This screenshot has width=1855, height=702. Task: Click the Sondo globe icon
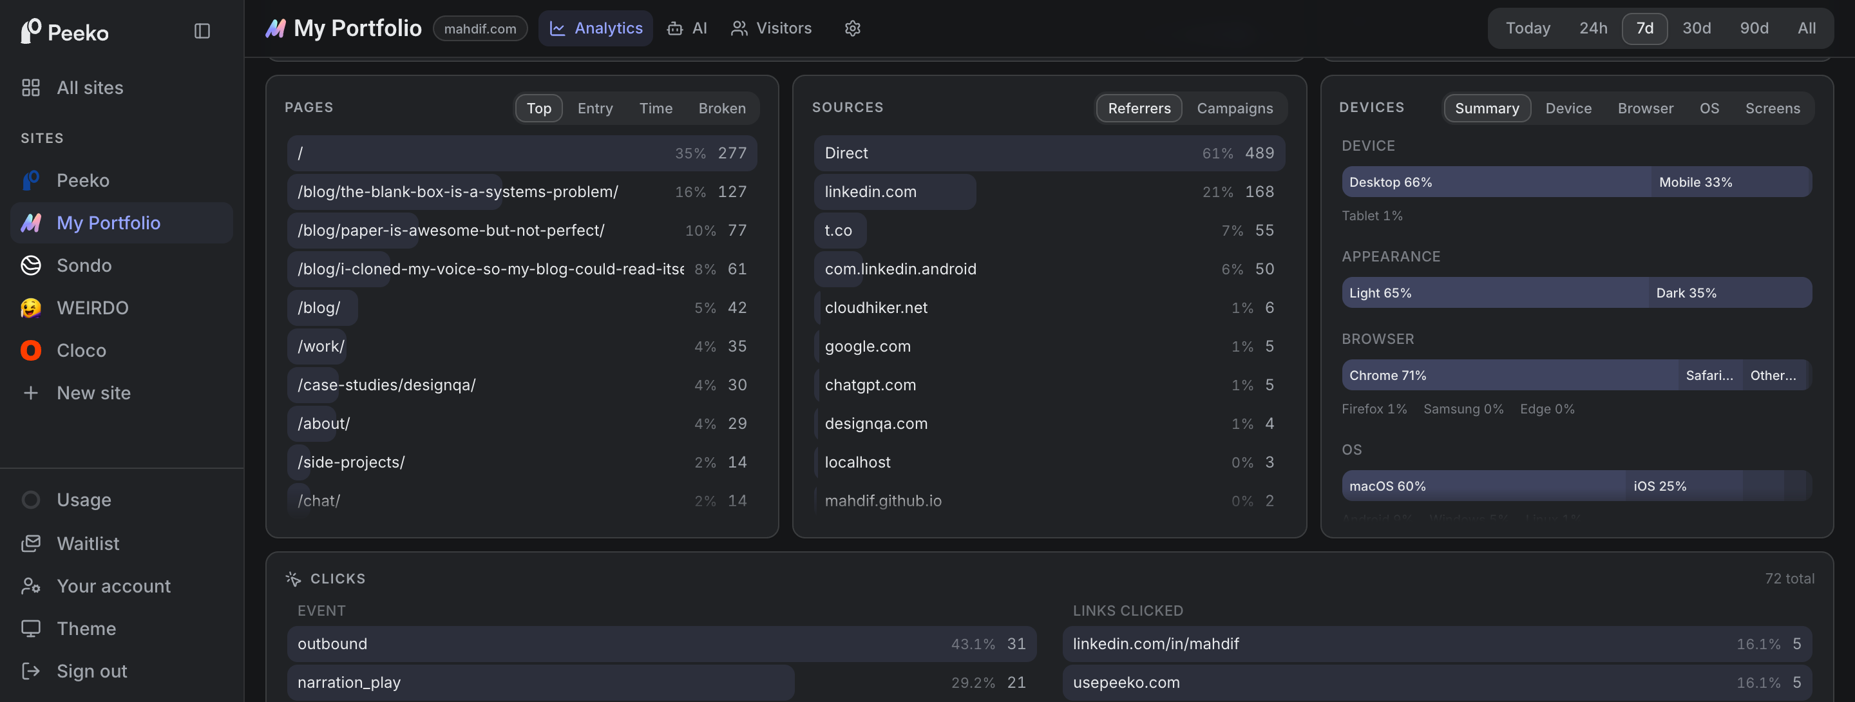(31, 265)
